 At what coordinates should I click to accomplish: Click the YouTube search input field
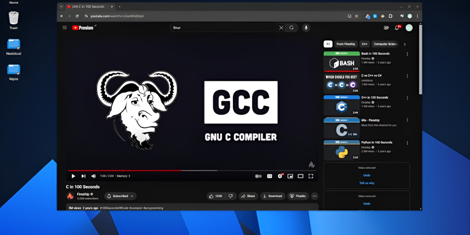pyautogui.click(x=225, y=27)
